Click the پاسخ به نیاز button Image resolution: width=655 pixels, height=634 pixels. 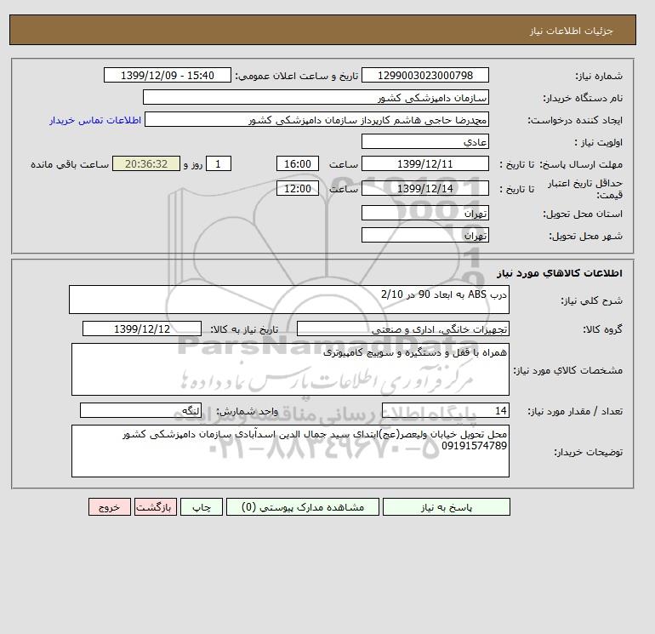(446, 507)
